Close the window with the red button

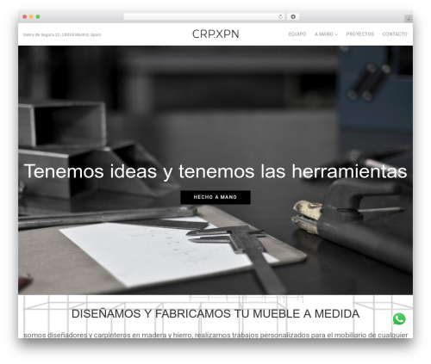(x=25, y=17)
